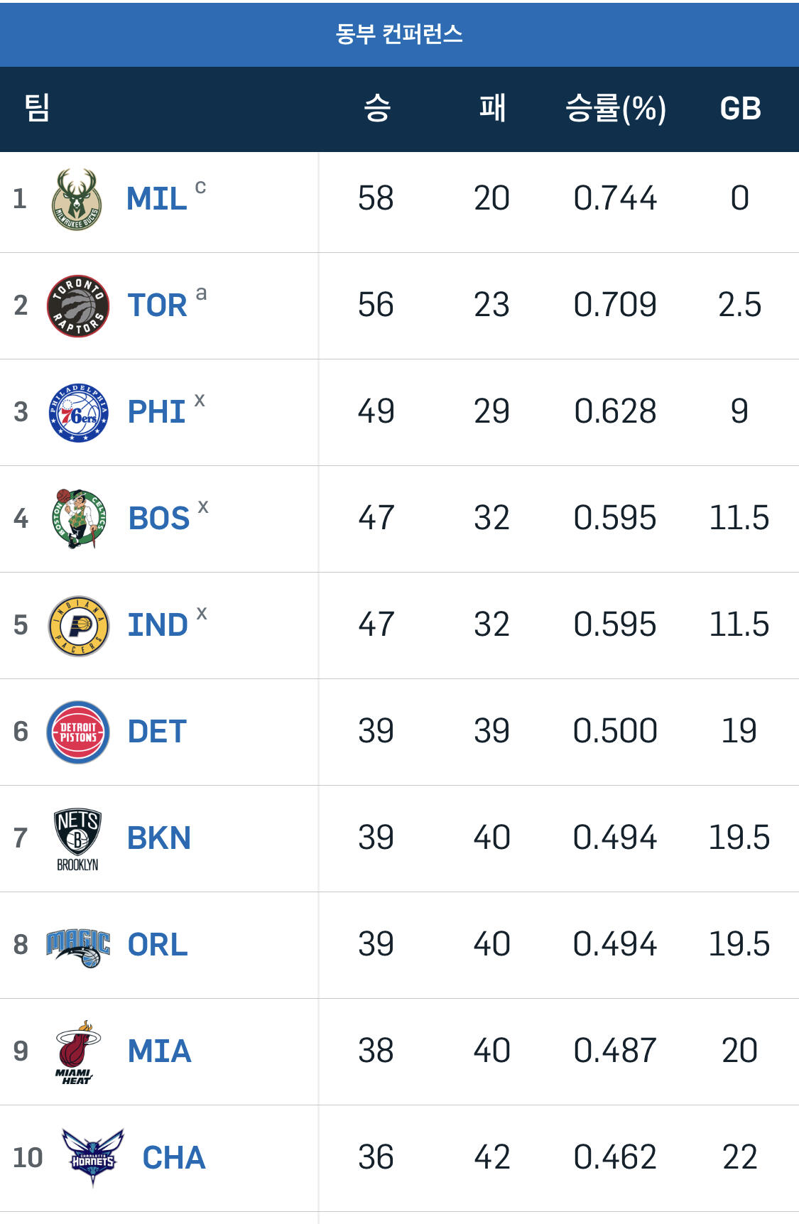Click the Miami Heat logo
The image size is (799, 1224).
click(77, 1052)
